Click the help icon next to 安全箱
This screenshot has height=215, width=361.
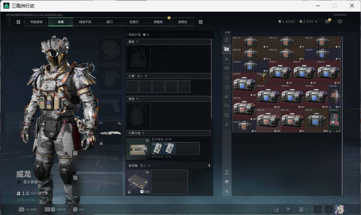(x=149, y=166)
